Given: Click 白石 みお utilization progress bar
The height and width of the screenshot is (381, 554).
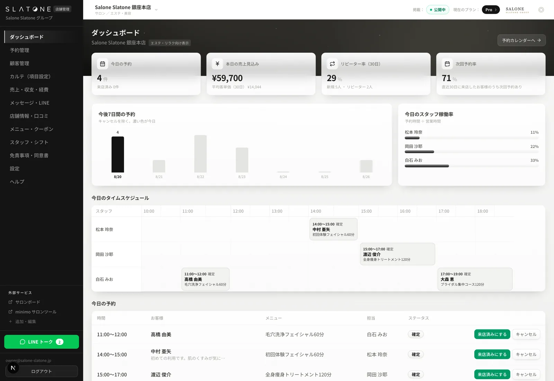Looking at the screenshot, I should (472, 166).
